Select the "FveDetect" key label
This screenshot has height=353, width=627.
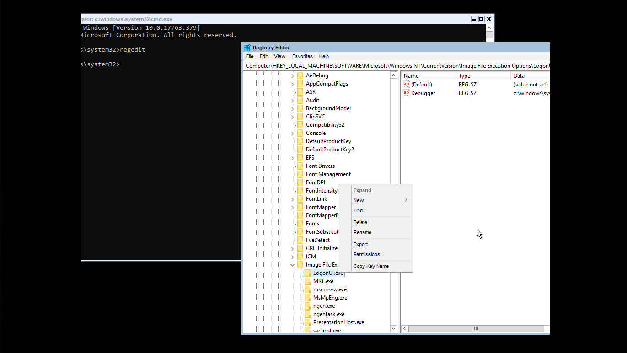pyautogui.click(x=318, y=240)
